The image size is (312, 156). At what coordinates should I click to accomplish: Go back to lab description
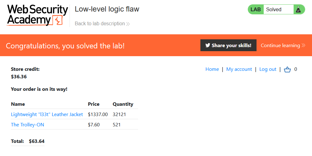100,24
